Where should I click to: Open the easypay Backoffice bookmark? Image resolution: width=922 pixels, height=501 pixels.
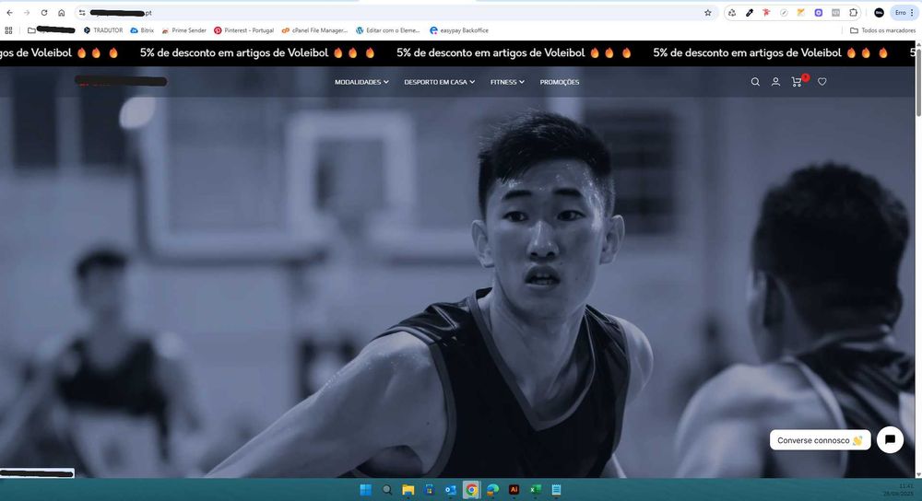click(x=459, y=30)
